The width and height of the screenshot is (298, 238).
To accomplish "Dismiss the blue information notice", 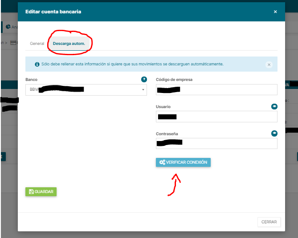I will (x=269, y=65).
